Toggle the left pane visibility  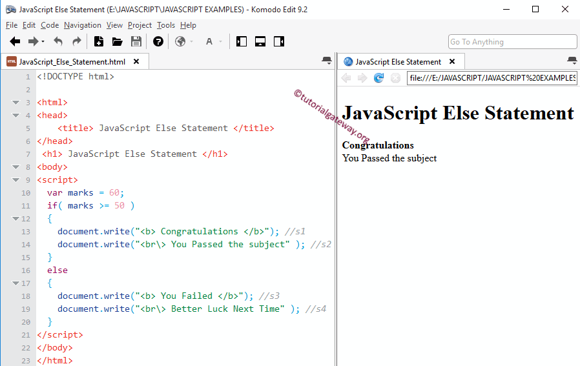242,41
